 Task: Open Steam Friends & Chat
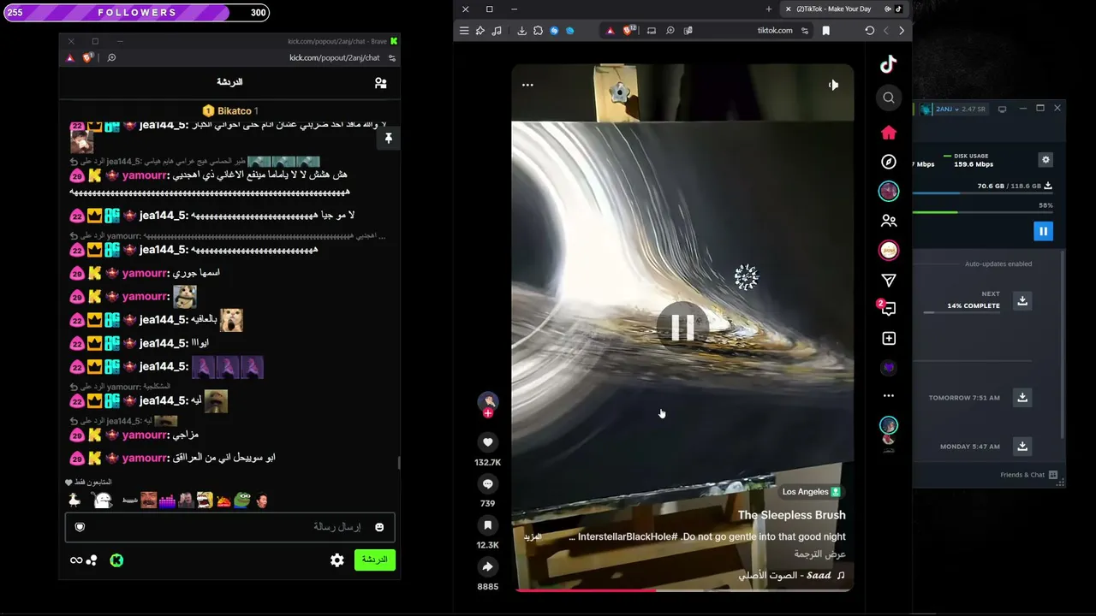(1028, 475)
